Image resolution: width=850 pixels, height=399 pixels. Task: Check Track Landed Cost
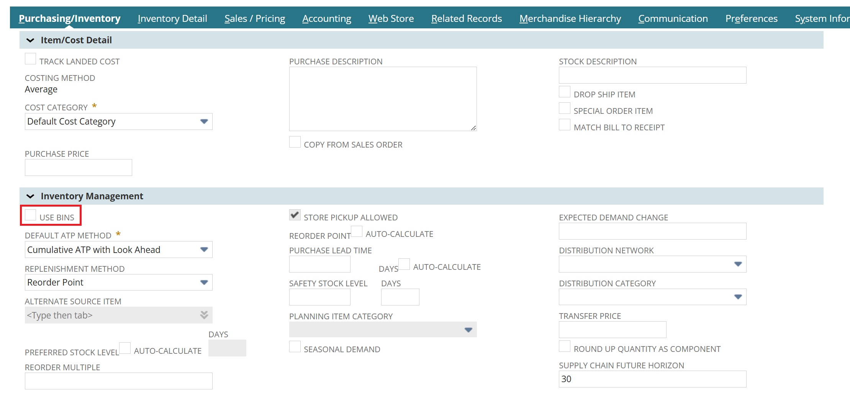tap(31, 59)
